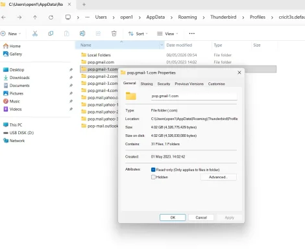This screenshot has width=305, height=249.
Task: Open Home in the navigation pane
Action: click(x=12, y=46)
